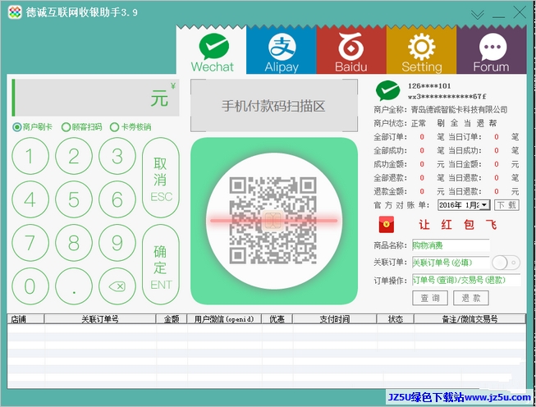Click the amount display field (元)
Screen dimensions: 536x407
[96, 98]
